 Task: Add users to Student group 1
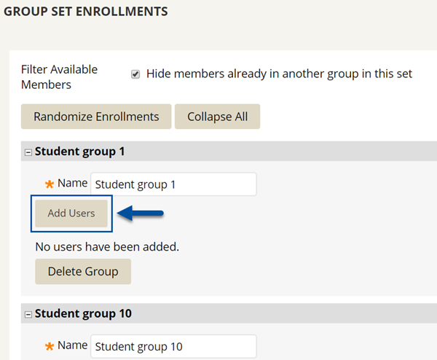point(71,214)
